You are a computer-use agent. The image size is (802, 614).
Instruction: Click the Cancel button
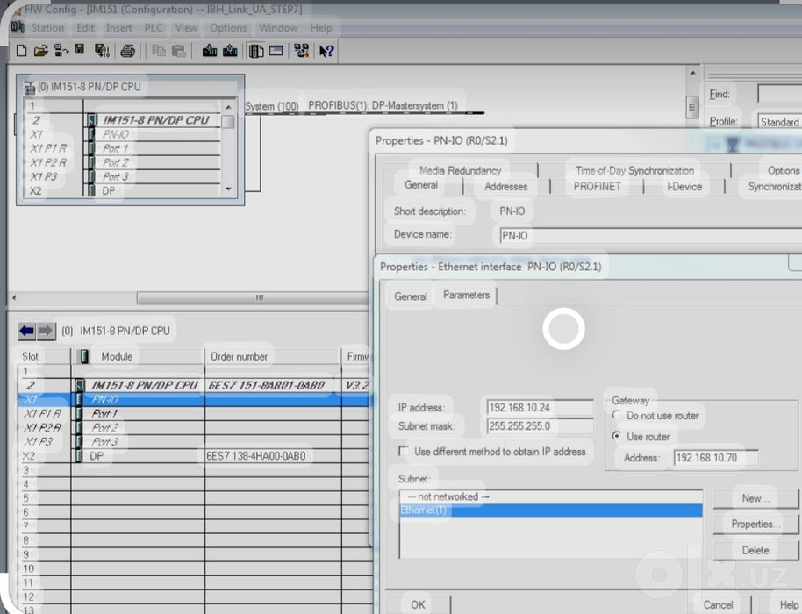click(x=718, y=605)
